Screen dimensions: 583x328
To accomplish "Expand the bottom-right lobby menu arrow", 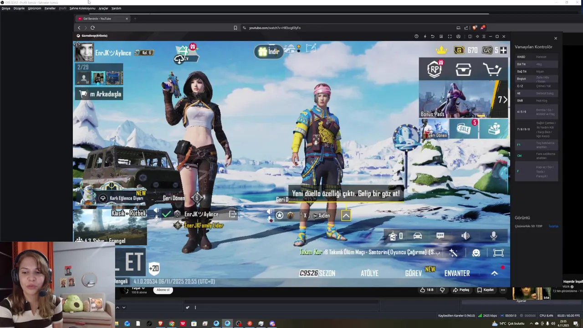I will click(x=494, y=273).
